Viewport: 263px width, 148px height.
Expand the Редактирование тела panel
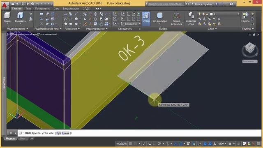pos(48,29)
